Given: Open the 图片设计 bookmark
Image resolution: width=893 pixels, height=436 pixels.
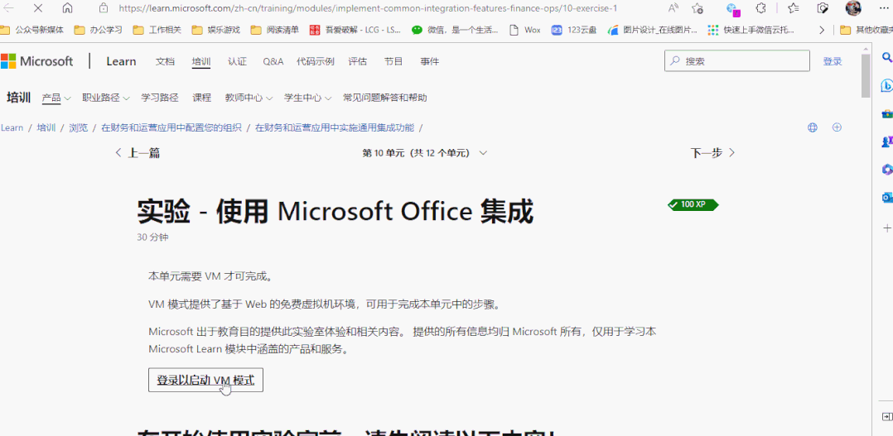Looking at the screenshot, I should coord(653,30).
